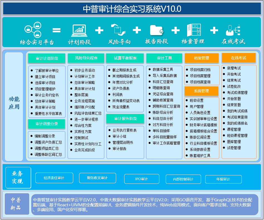The width and height of the screenshot is (264, 220).
Task: Click the 风险导向 hands-and-box icon
Action: 118,30
